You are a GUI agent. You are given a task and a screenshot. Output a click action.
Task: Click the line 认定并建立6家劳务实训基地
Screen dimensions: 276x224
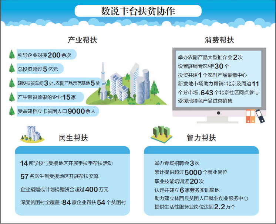[187, 190]
